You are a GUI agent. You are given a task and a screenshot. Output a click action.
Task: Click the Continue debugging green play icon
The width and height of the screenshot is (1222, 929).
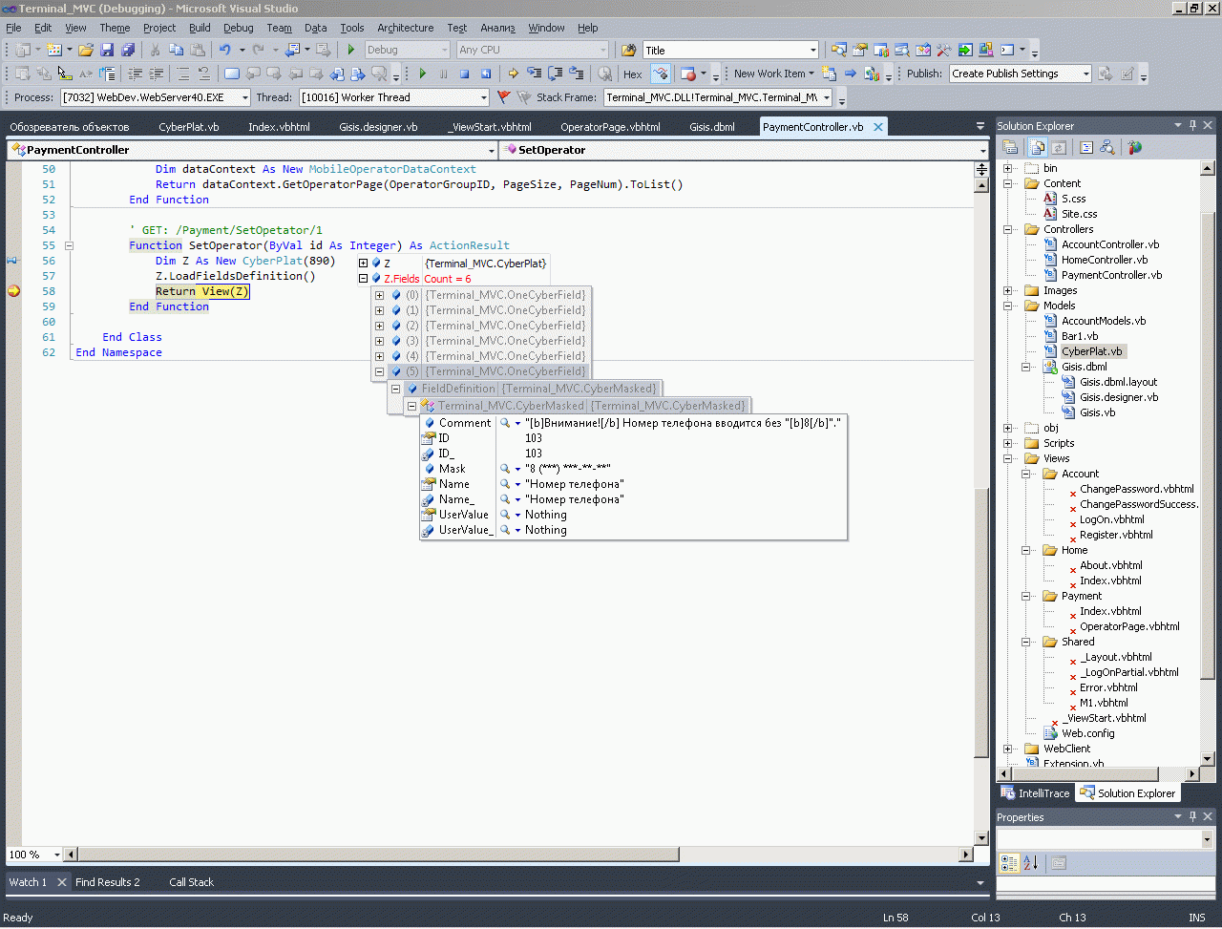[x=422, y=74]
